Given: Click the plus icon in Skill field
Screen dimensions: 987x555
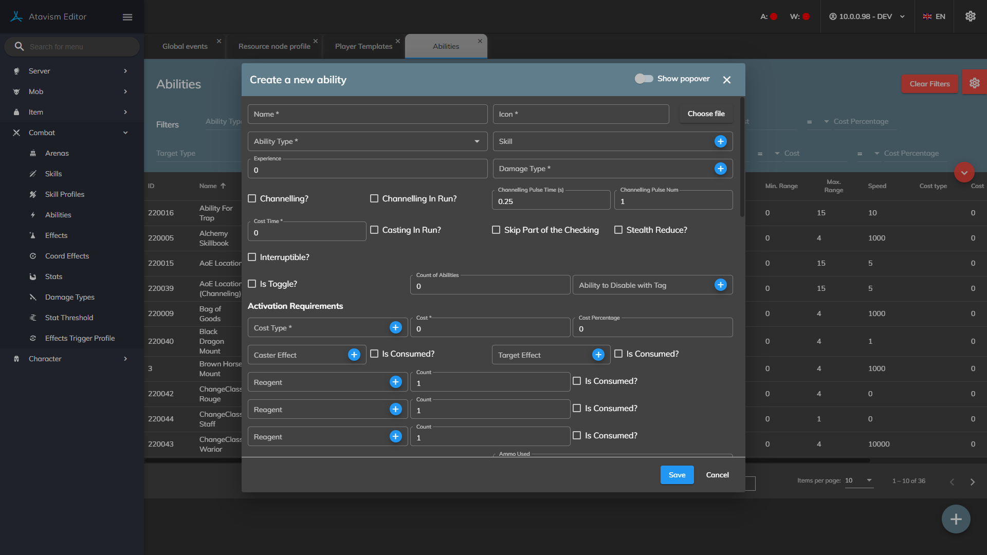Looking at the screenshot, I should coord(720,141).
